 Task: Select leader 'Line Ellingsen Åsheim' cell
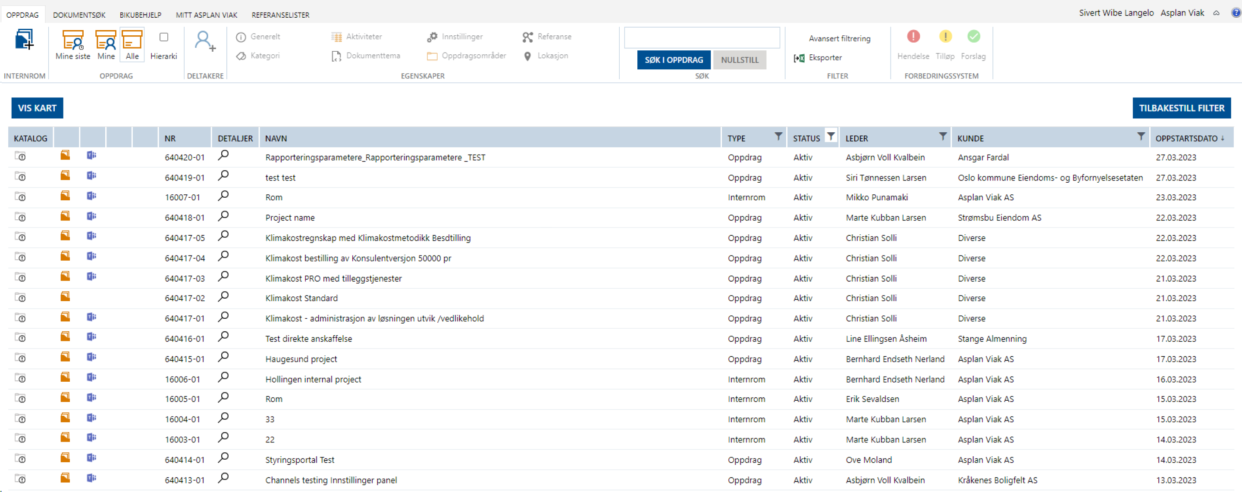886,339
